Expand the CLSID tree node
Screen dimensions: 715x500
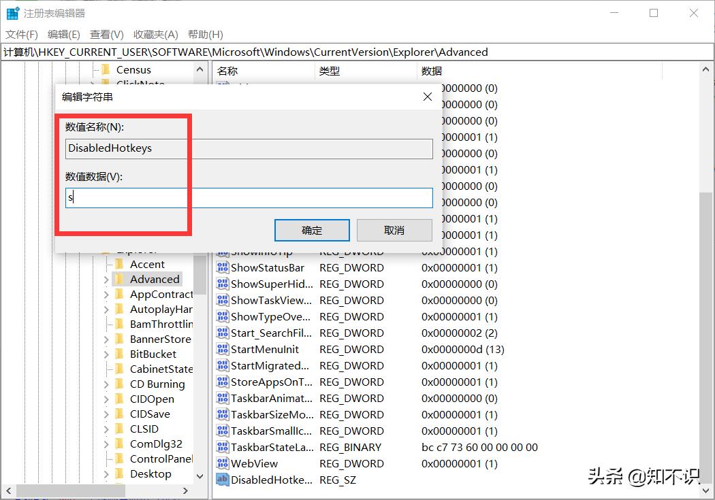tap(106, 429)
